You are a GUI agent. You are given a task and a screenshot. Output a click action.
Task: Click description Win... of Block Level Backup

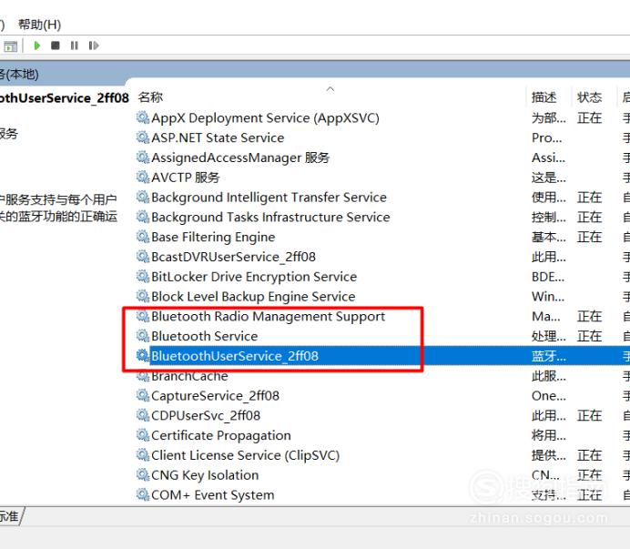[x=548, y=297]
